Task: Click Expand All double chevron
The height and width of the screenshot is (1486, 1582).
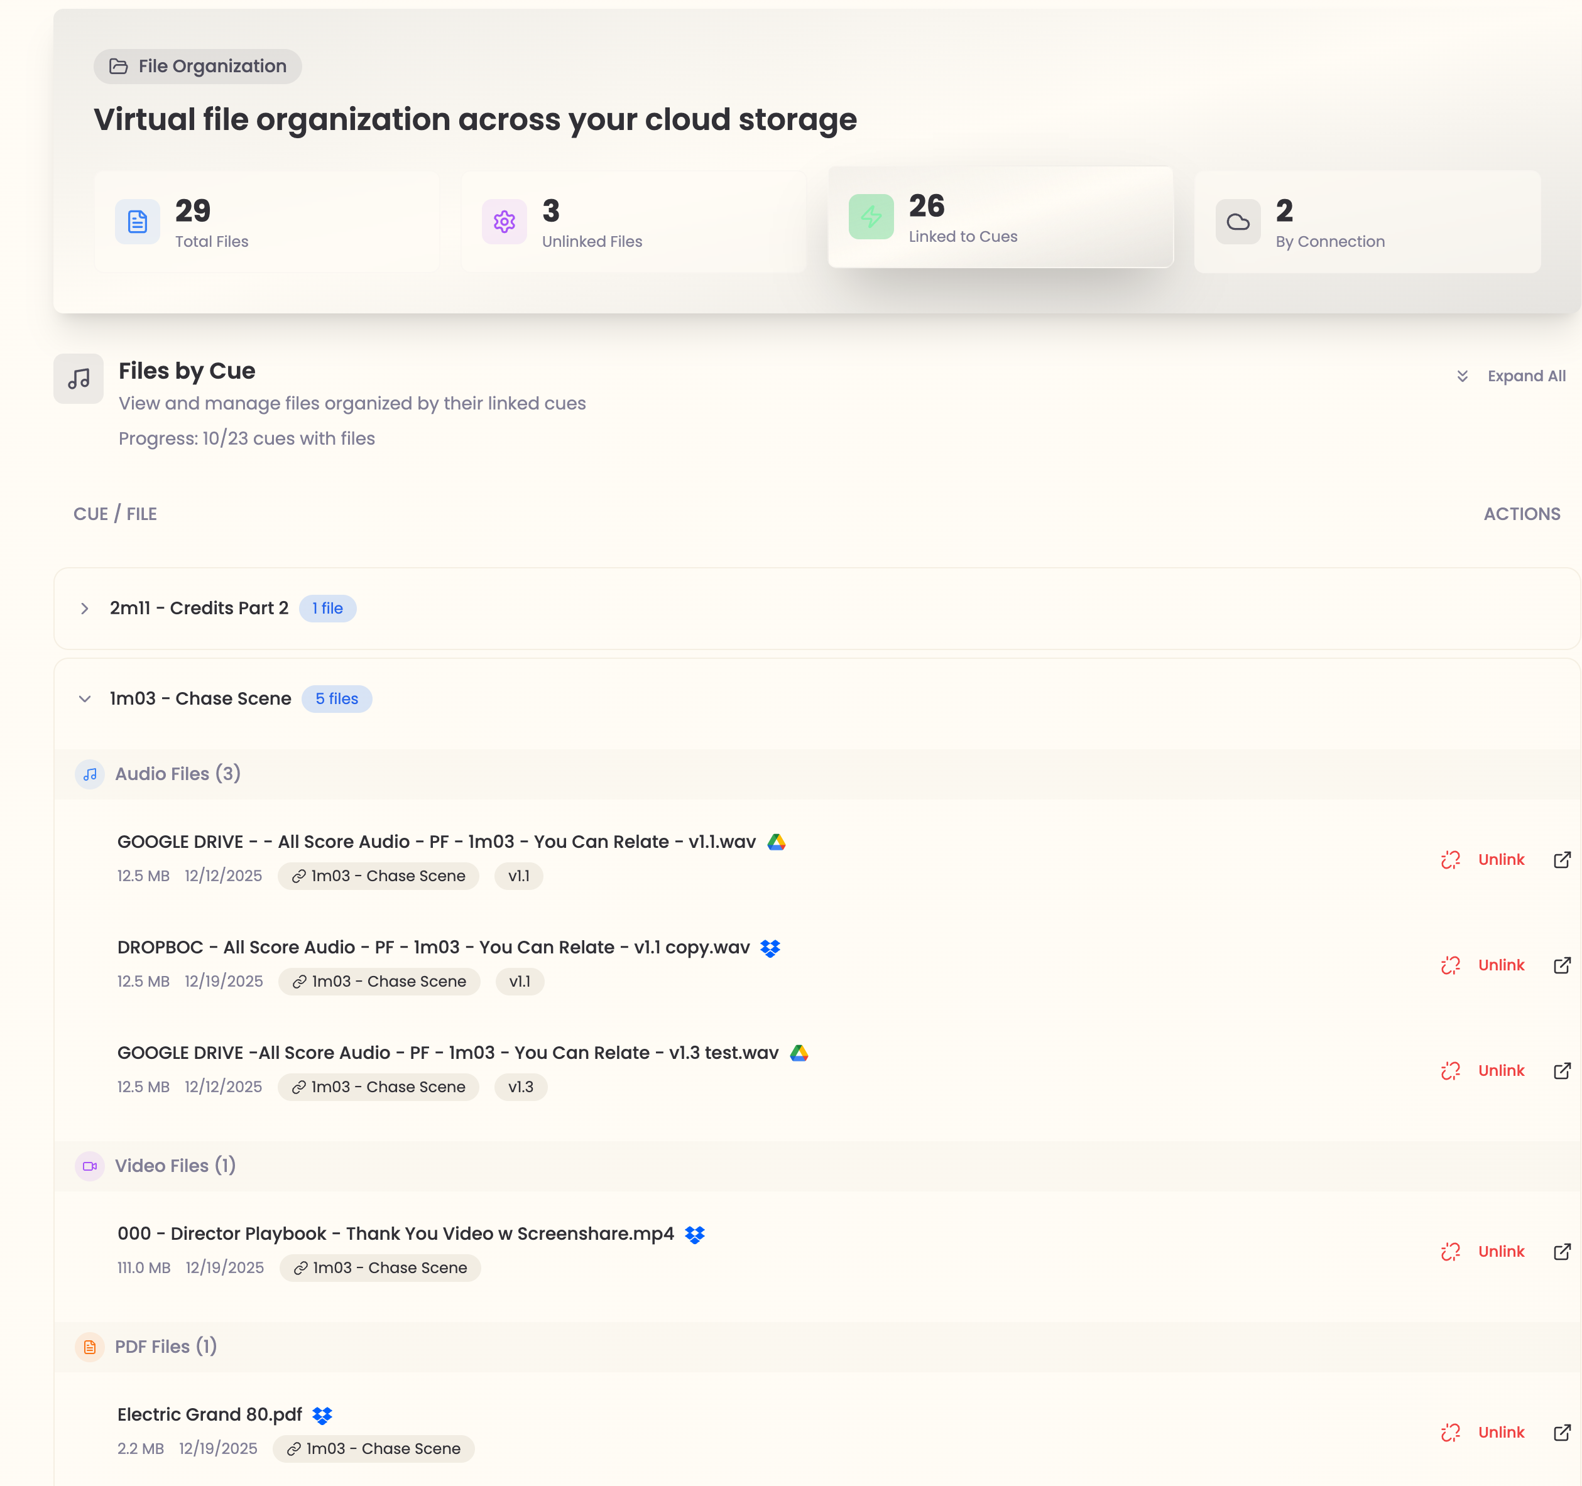Action: point(1462,376)
